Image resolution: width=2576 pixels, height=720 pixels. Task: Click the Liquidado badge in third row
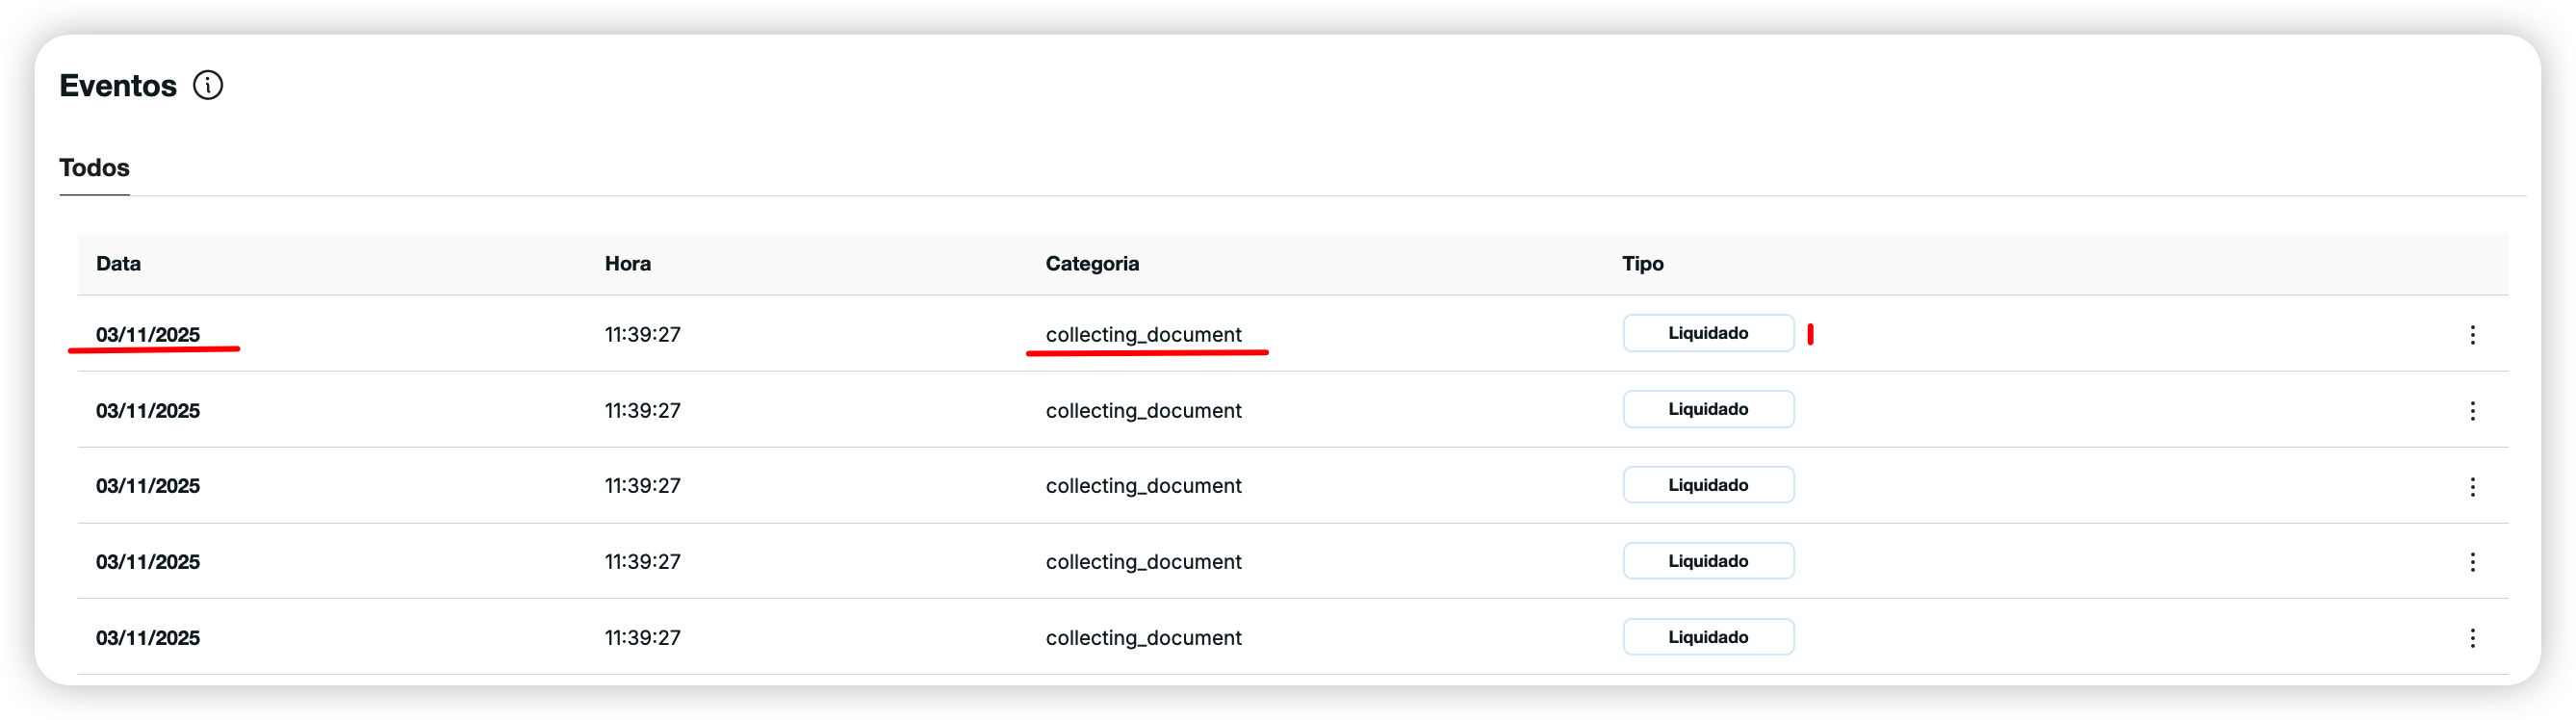pos(1708,486)
